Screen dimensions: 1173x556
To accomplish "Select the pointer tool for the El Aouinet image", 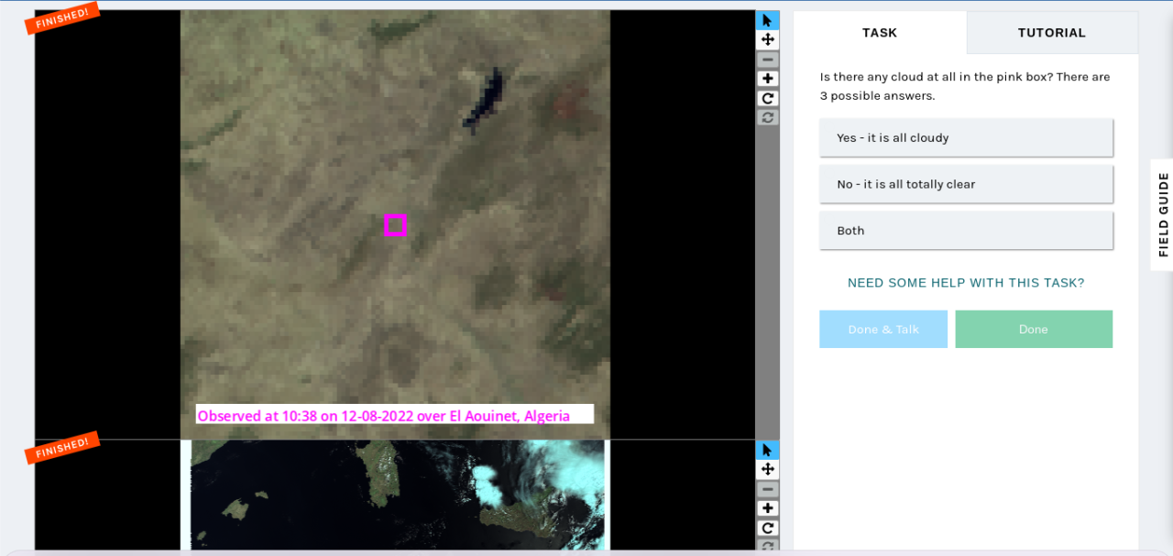I will (768, 20).
